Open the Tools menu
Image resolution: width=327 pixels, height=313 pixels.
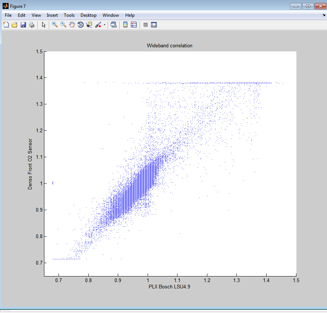click(69, 15)
